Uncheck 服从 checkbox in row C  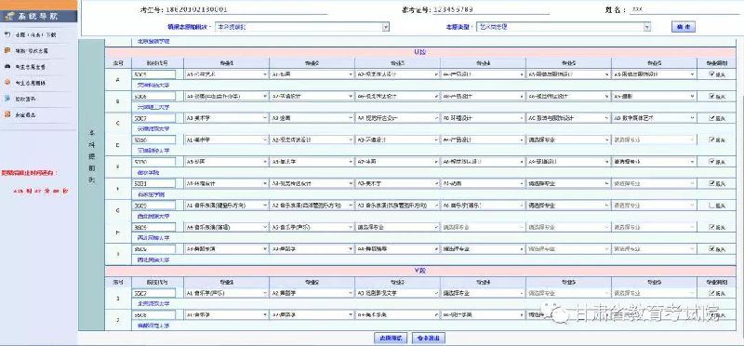pos(711,118)
